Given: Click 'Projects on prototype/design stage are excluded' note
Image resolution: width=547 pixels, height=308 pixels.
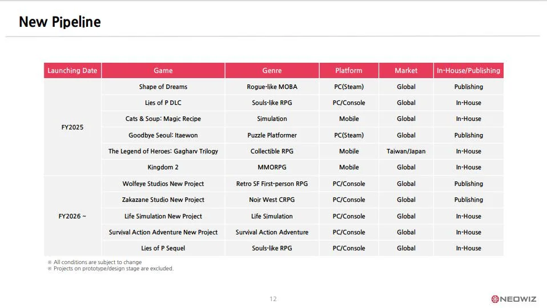Looking at the screenshot, I should [x=113, y=269].
